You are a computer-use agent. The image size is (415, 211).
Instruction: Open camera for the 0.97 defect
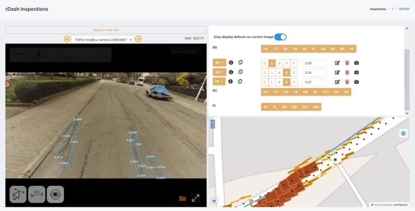click(x=357, y=63)
